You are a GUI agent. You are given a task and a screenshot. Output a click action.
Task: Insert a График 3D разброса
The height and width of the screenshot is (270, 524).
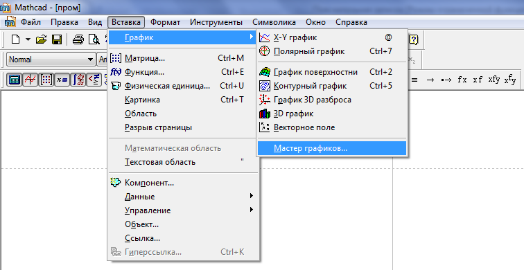click(332, 100)
